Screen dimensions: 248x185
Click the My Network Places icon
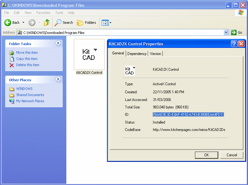[12, 101]
